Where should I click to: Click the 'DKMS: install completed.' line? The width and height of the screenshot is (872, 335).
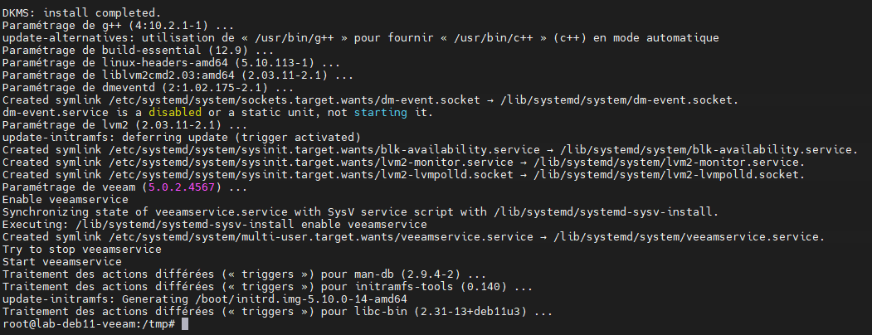82,12
